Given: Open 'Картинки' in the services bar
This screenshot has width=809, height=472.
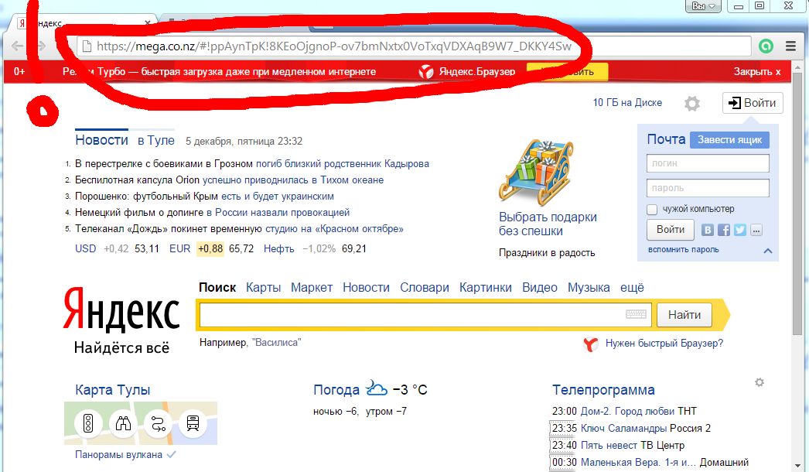Looking at the screenshot, I should [x=486, y=288].
